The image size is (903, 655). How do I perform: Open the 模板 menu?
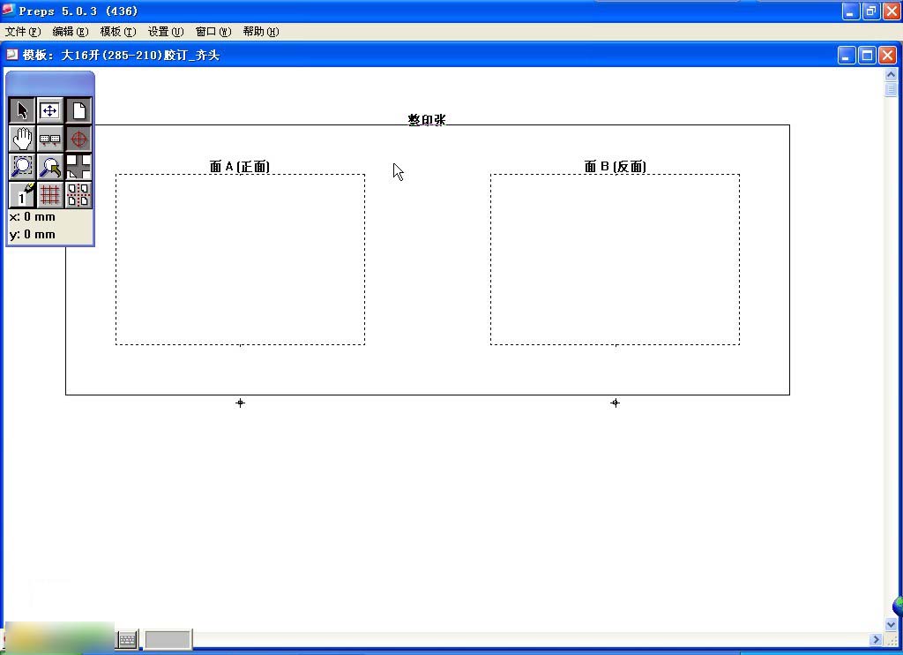point(118,32)
